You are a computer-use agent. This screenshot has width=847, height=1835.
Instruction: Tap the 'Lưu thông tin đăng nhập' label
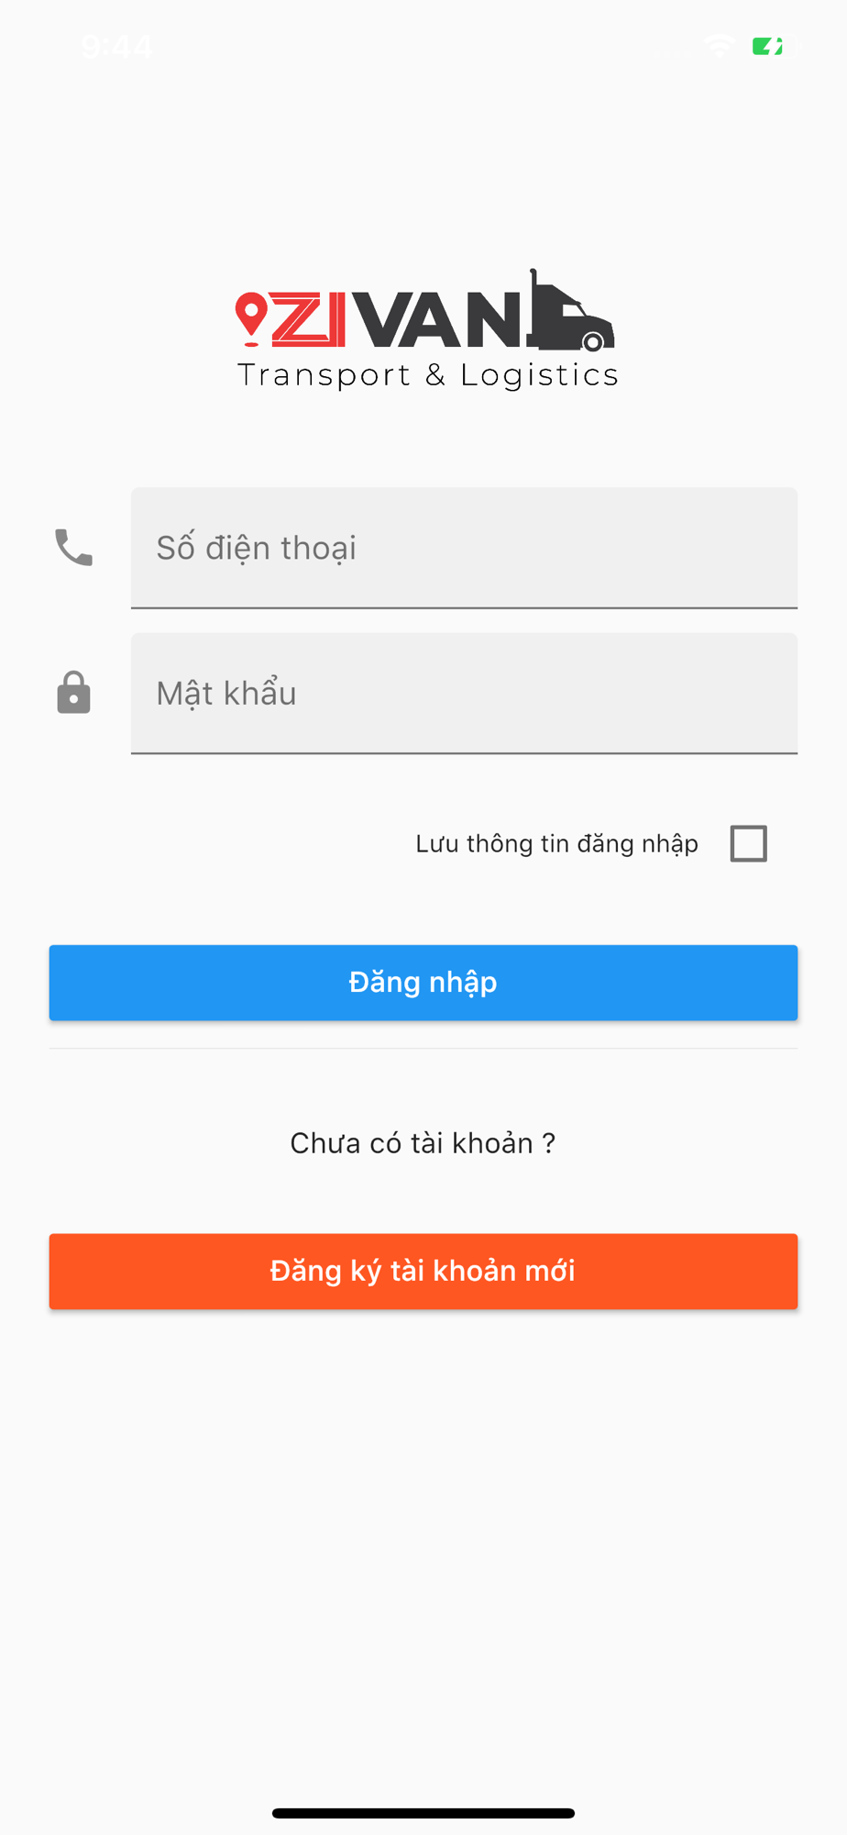556,844
